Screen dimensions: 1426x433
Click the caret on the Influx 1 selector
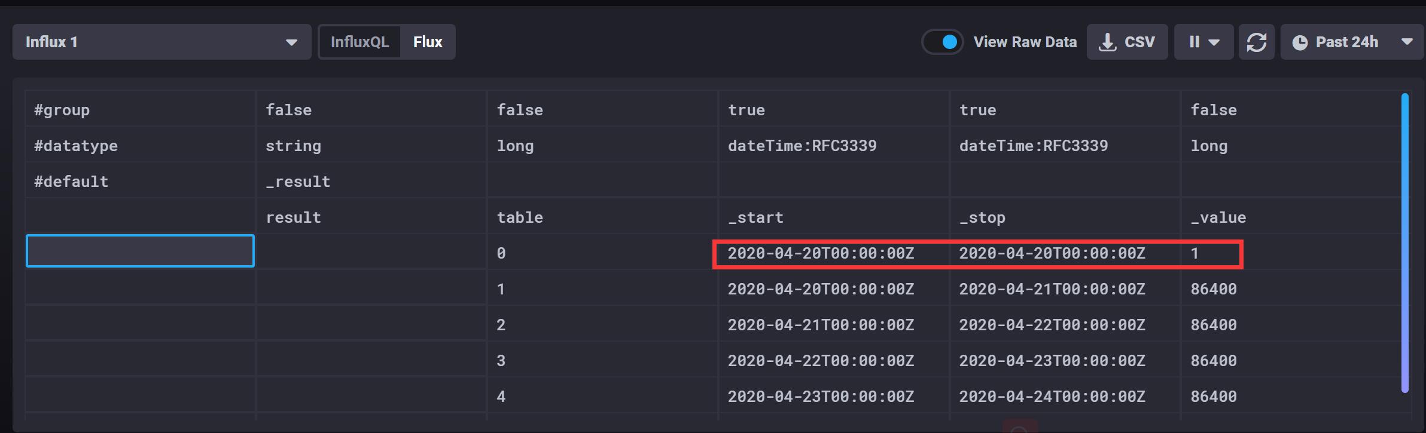pos(291,42)
